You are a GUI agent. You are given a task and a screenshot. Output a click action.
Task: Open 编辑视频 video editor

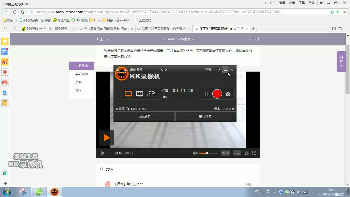205,116
